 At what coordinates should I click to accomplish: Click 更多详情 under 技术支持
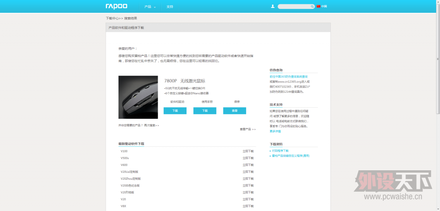pos(275,131)
